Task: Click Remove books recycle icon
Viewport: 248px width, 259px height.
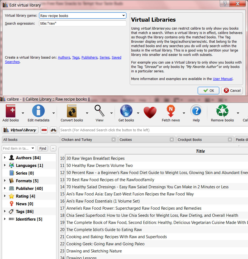Action: coord(222,111)
